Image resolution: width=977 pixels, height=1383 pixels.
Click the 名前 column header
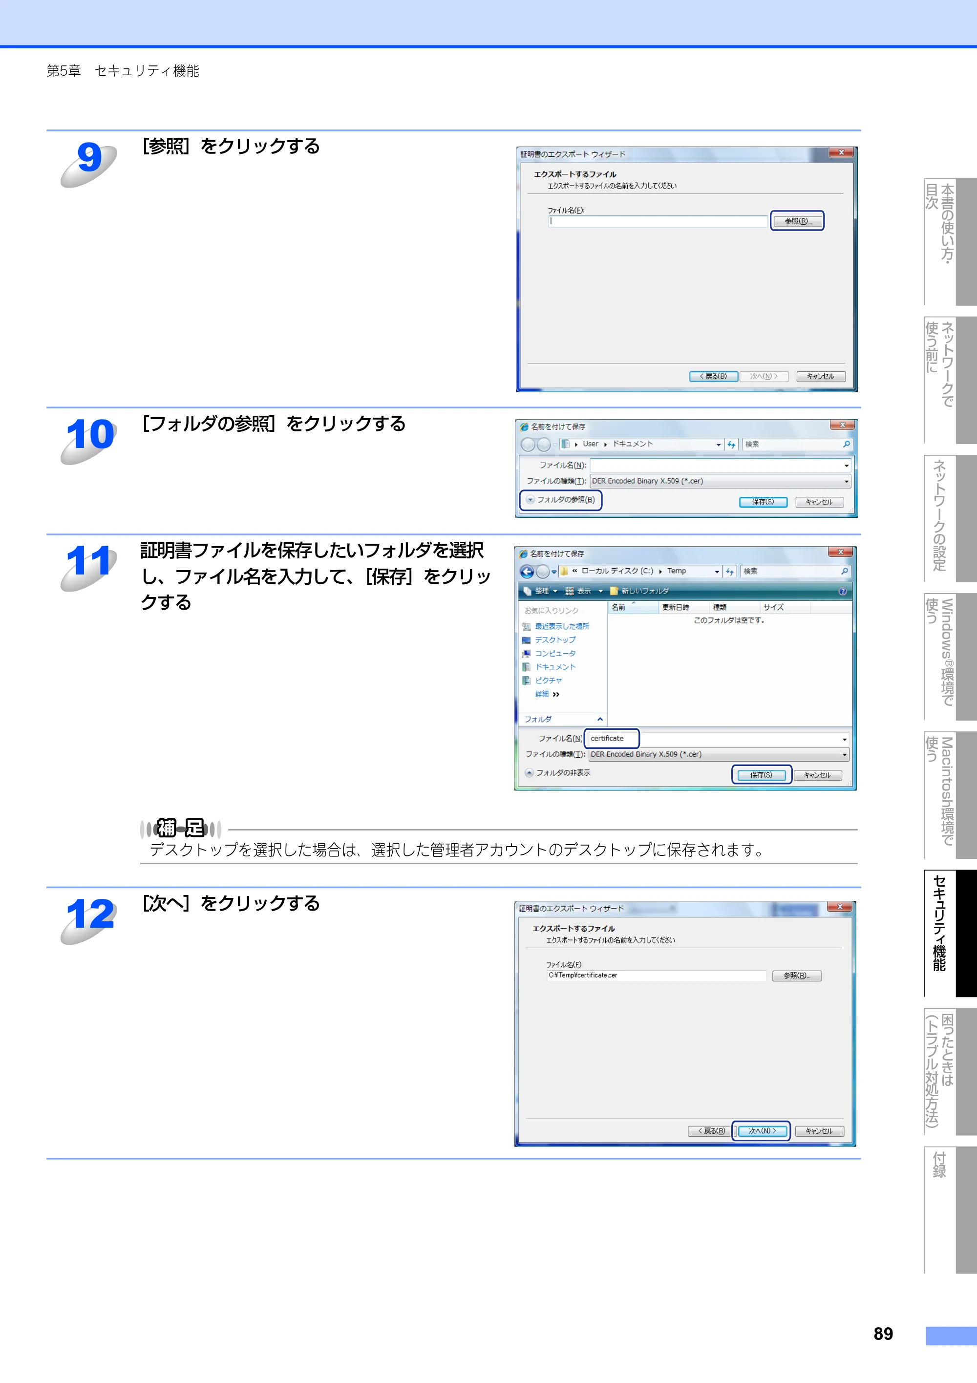633,607
